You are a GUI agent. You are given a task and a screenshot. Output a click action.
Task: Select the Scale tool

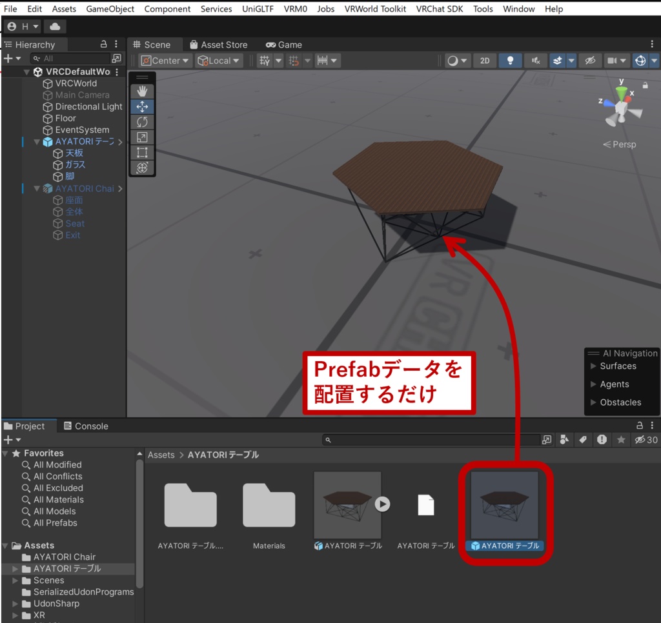pos(142,137)
